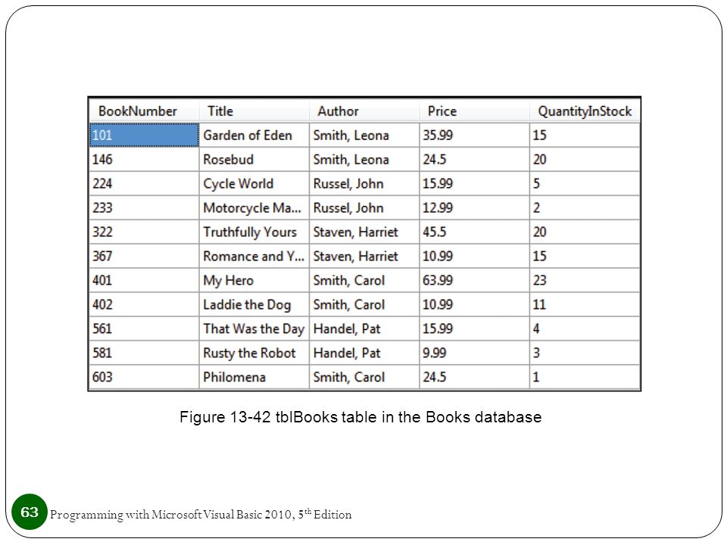Click the Cycle World title cell
The image size is (727, 545).
click(x=254, y=183)
